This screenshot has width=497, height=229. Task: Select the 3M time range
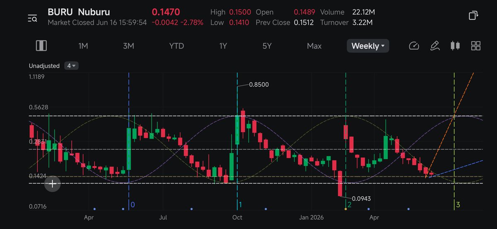tap(128, 46)
